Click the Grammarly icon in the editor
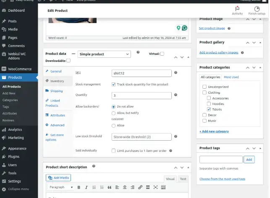Screen dimensions: 270x198 click(x=184, y=28)
